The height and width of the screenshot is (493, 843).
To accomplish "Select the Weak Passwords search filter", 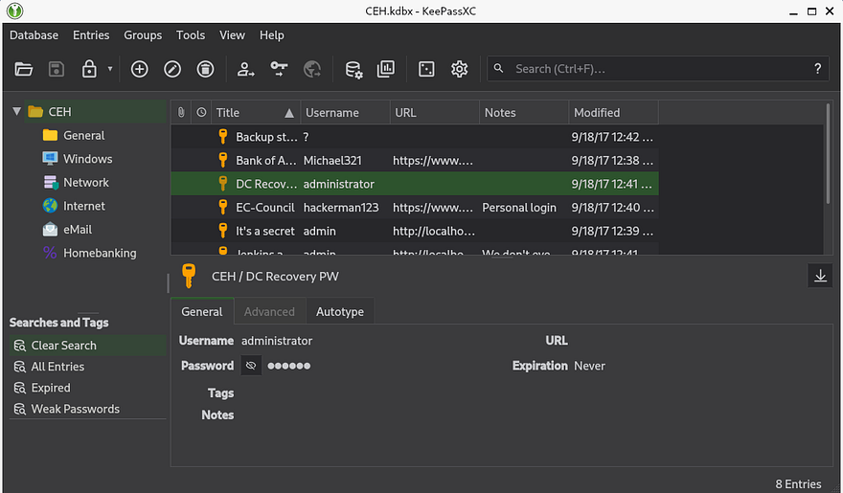I will 75,409.
